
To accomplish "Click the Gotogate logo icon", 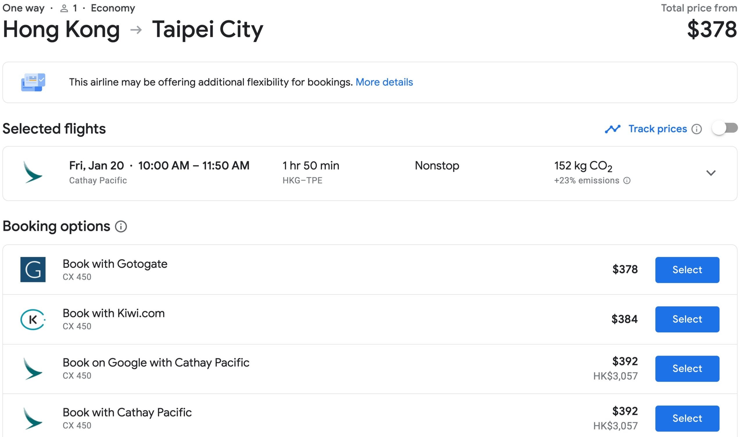I will 33,270.
